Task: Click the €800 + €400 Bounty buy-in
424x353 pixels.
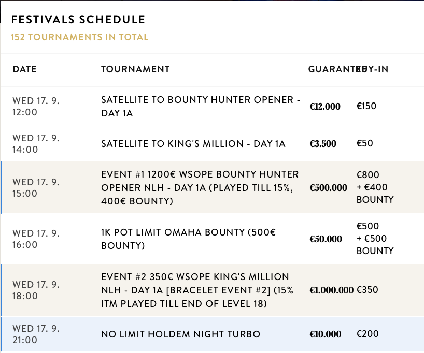Action: pos(375,187)
